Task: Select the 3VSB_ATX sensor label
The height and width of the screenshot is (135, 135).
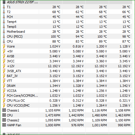Action: (14, 71)
